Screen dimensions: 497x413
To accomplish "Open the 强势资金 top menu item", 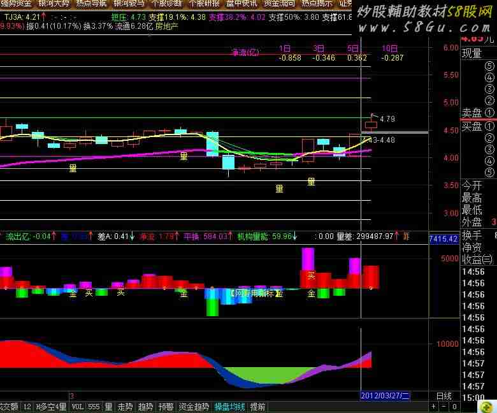I will click(x=15, y=3).
